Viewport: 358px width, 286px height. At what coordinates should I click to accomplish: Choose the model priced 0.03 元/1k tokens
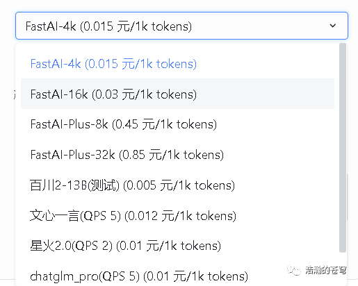coord(177,94)
